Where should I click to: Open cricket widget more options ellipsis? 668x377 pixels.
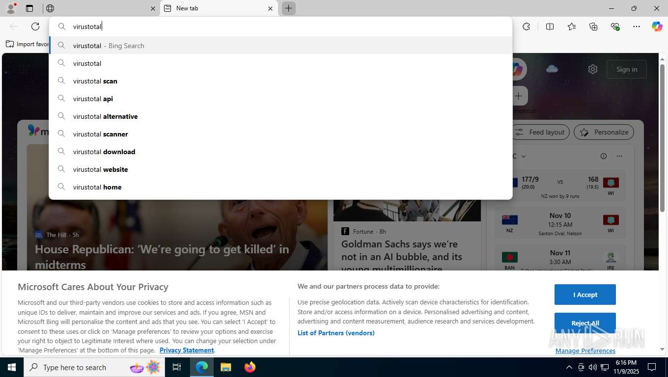(619, 156)
